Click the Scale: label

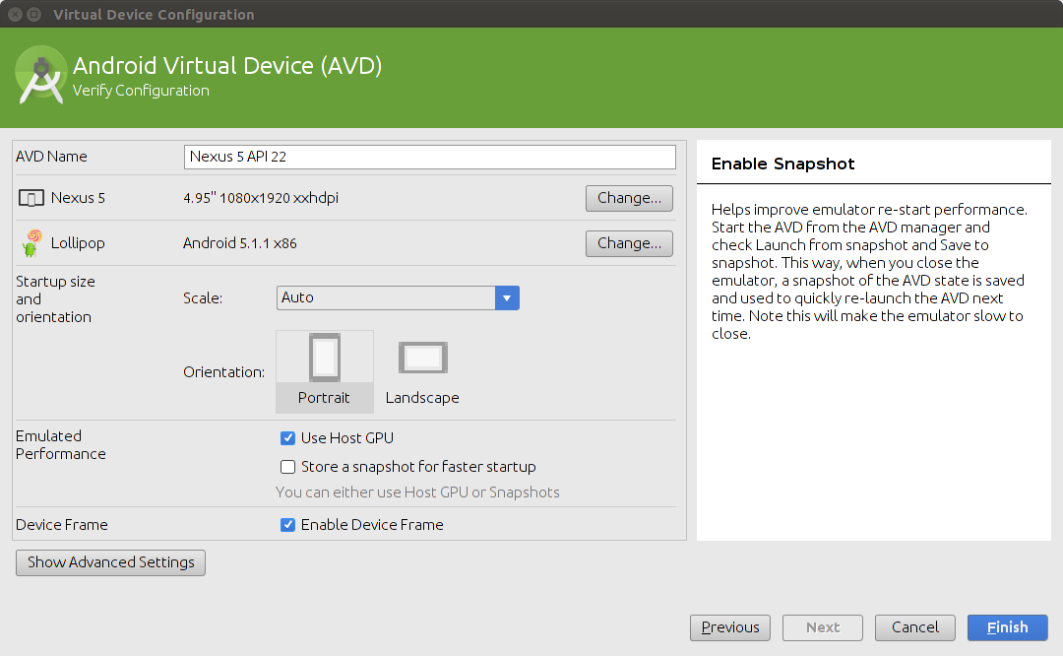tap(203, 298)
